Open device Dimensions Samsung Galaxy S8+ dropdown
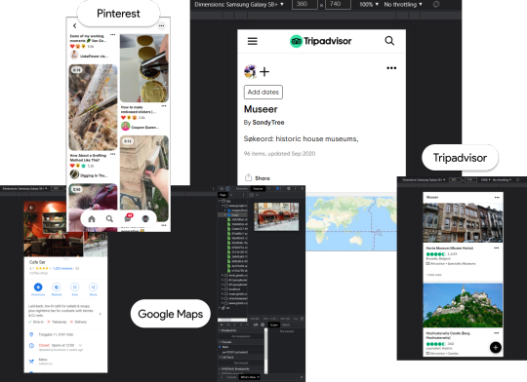Screen dimensions: 527x382 [239, 4]
